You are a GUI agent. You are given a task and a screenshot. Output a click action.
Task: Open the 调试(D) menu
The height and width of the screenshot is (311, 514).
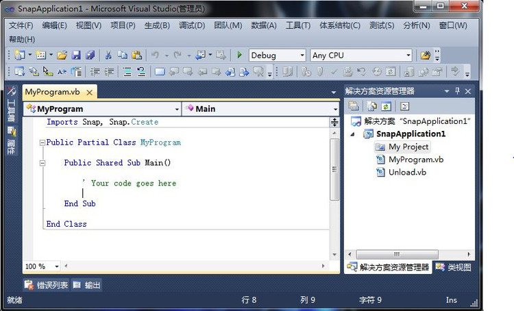click(192, 25)
